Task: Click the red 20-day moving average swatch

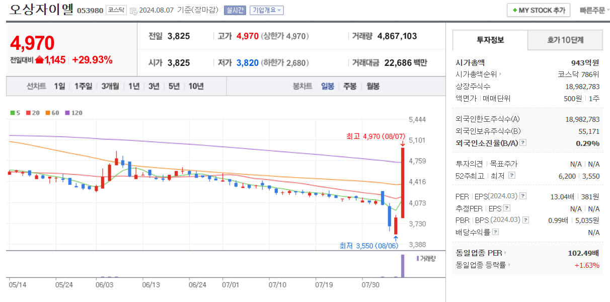Action: [28, 113]
